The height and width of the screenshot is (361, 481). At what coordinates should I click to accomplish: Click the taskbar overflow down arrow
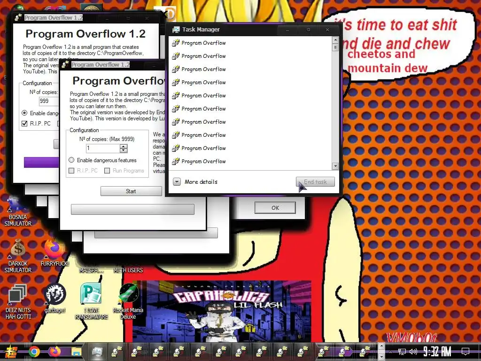(381, 356)
